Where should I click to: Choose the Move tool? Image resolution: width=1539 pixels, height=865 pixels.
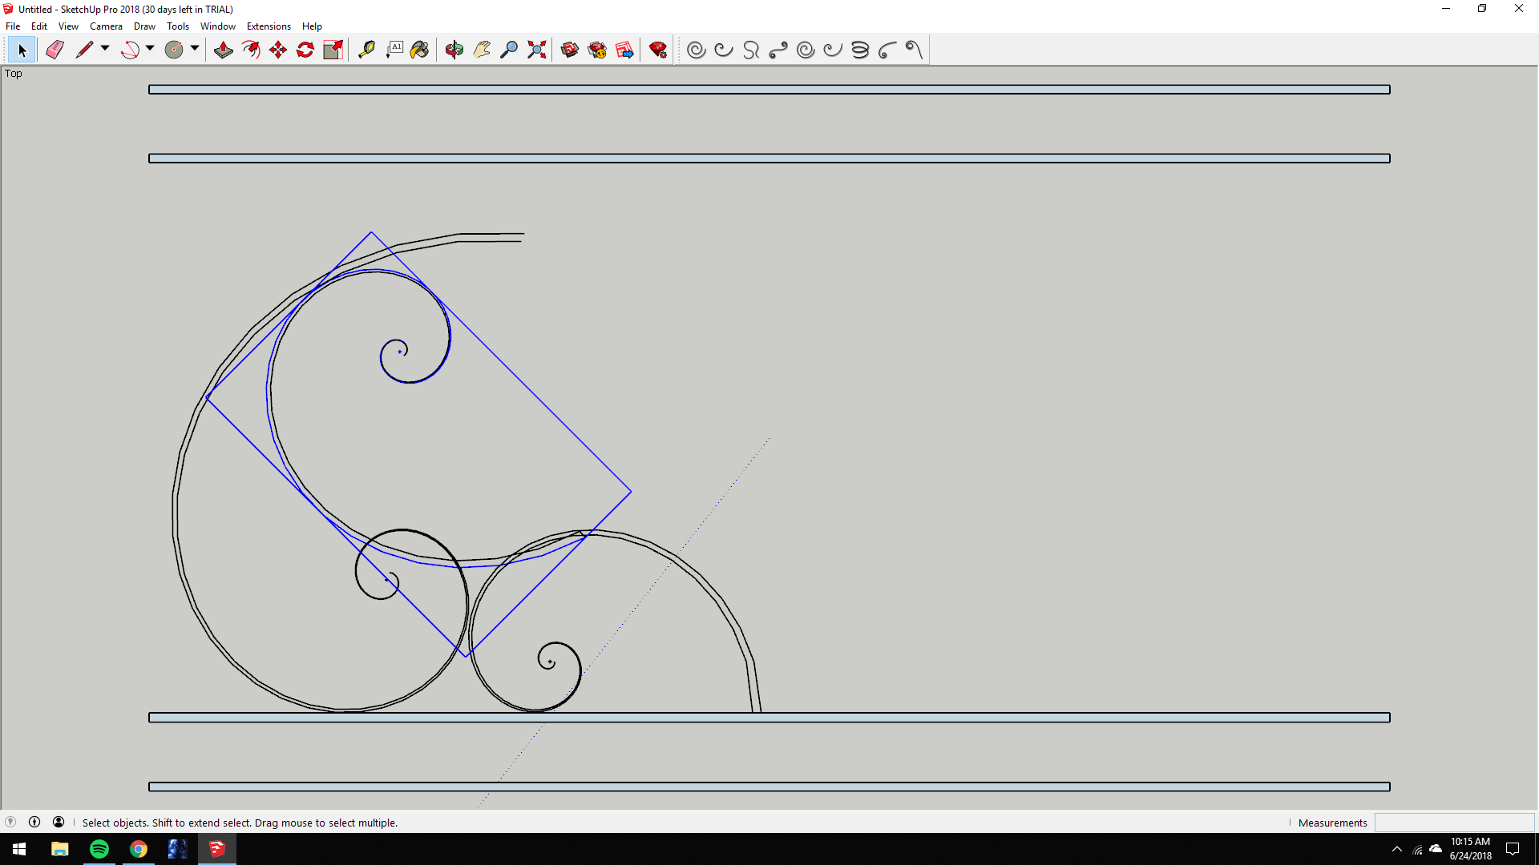(x=278, y=50)
